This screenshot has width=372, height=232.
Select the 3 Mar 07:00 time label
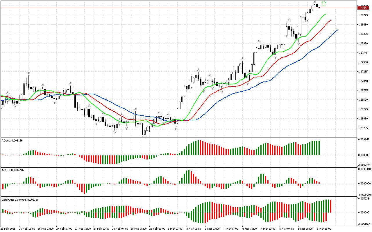(x=176, y=229)
